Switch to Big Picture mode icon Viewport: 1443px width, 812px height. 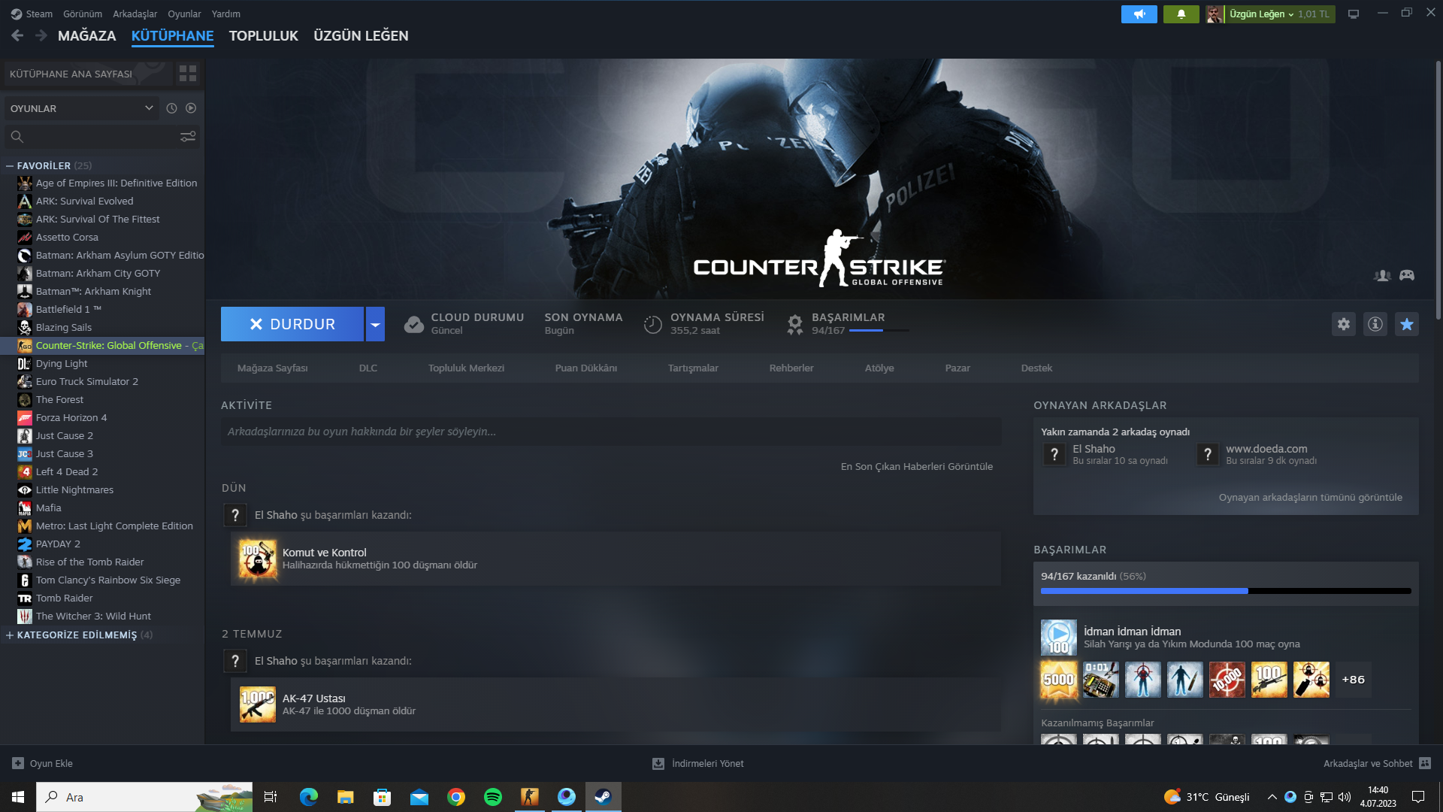pos(1354,14)
